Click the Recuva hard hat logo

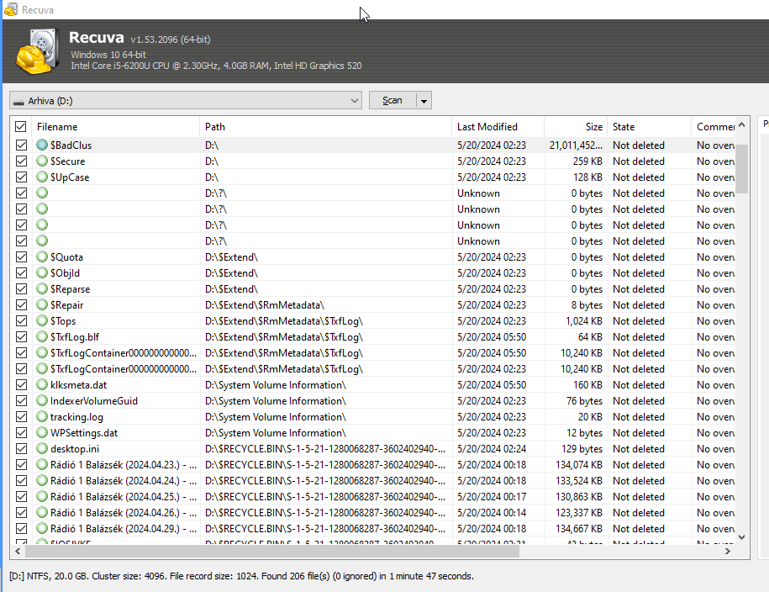[36, 52]
